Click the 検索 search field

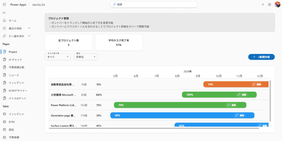154,5
